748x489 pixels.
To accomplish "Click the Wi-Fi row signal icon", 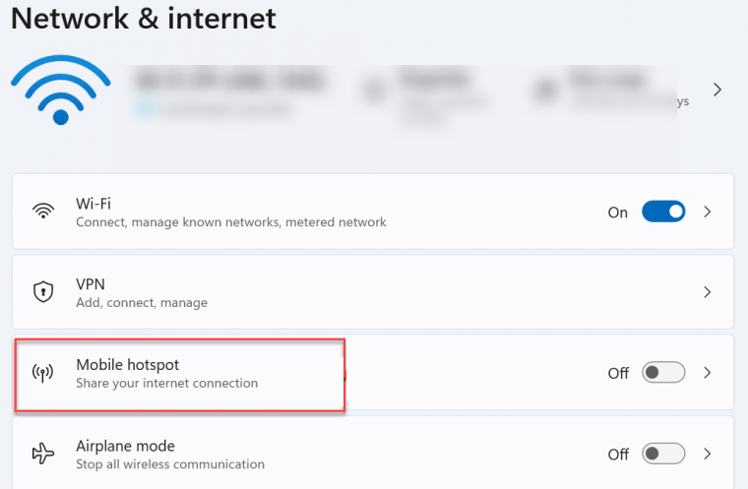I will (x=43, y=212).
